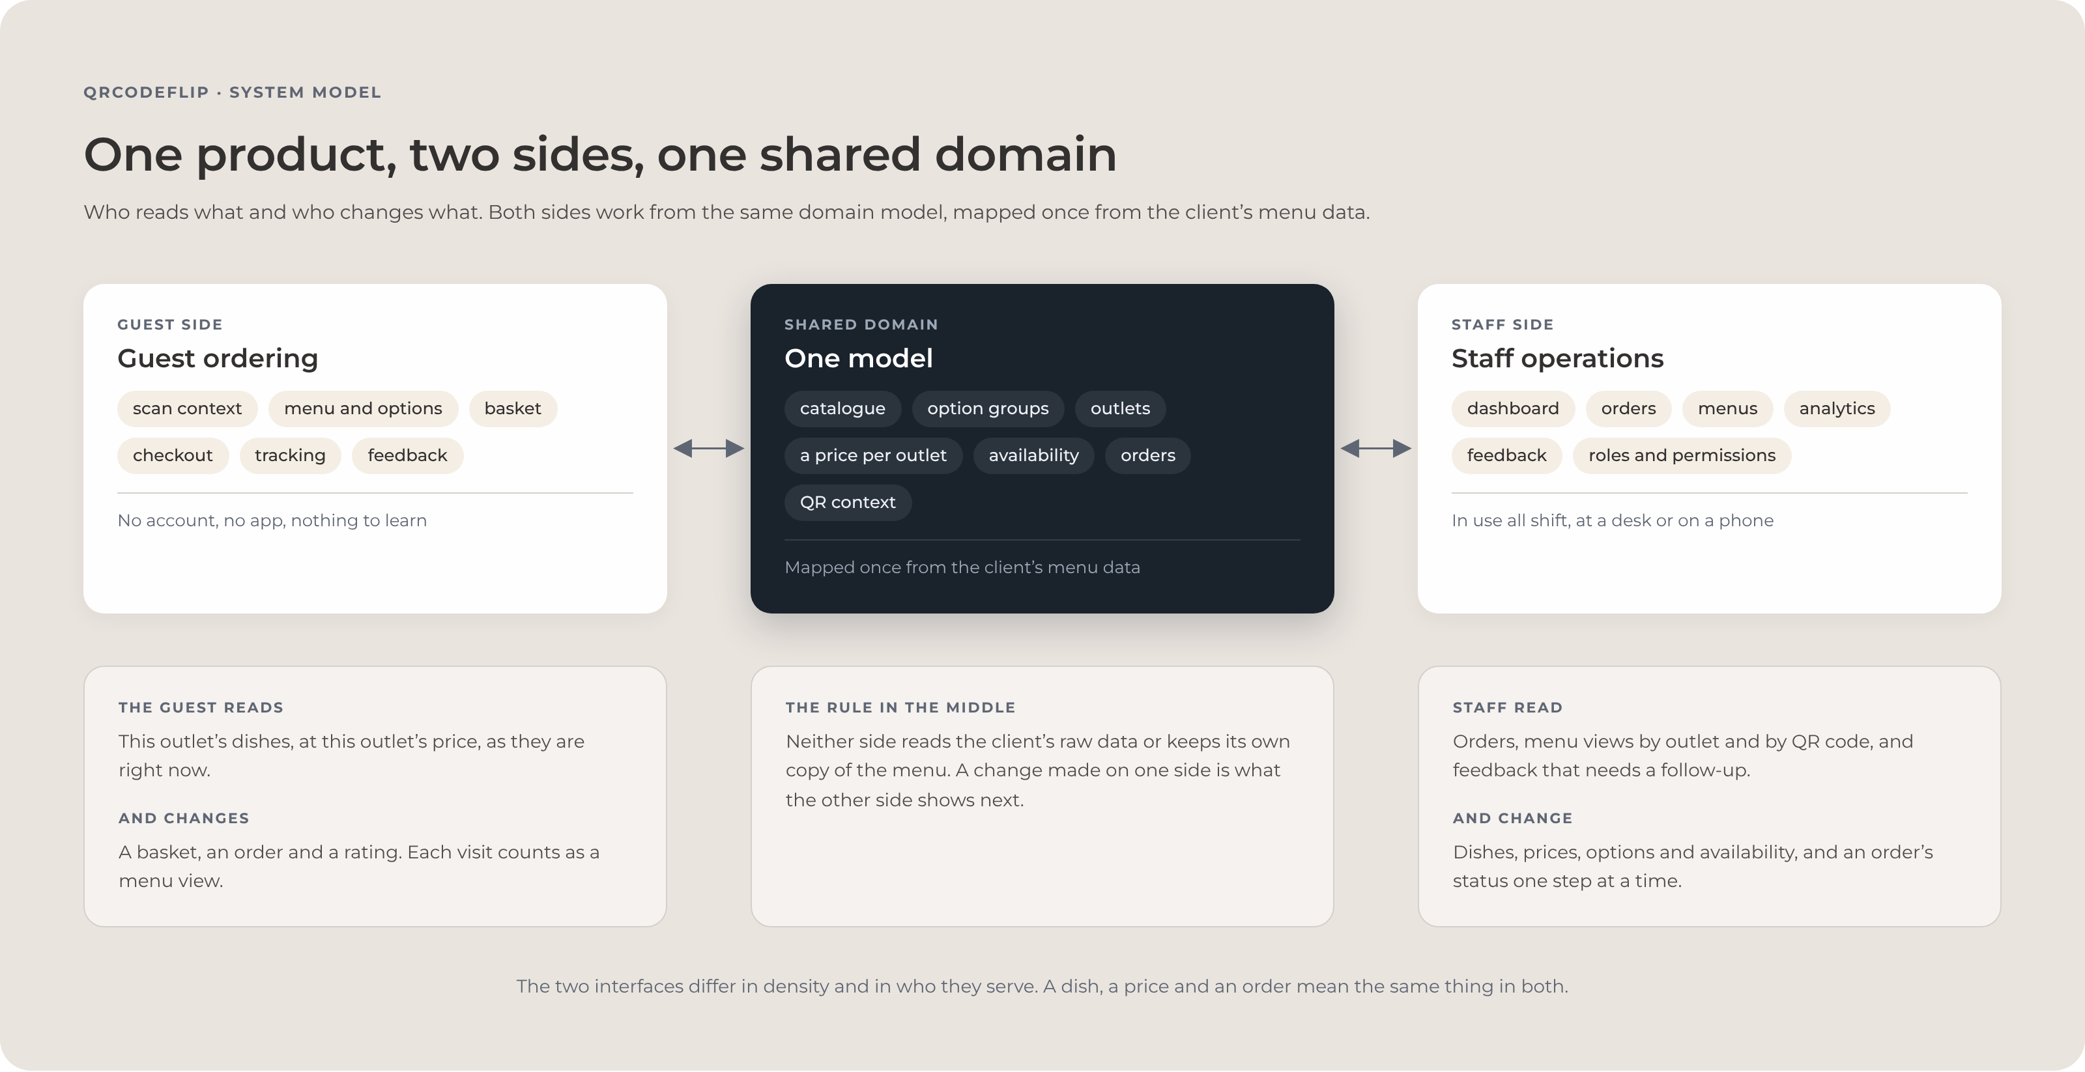Click the 'SHARED DOMAIN' label
The width and height of the screenshot is (2085, 1072).
point(861,324)
